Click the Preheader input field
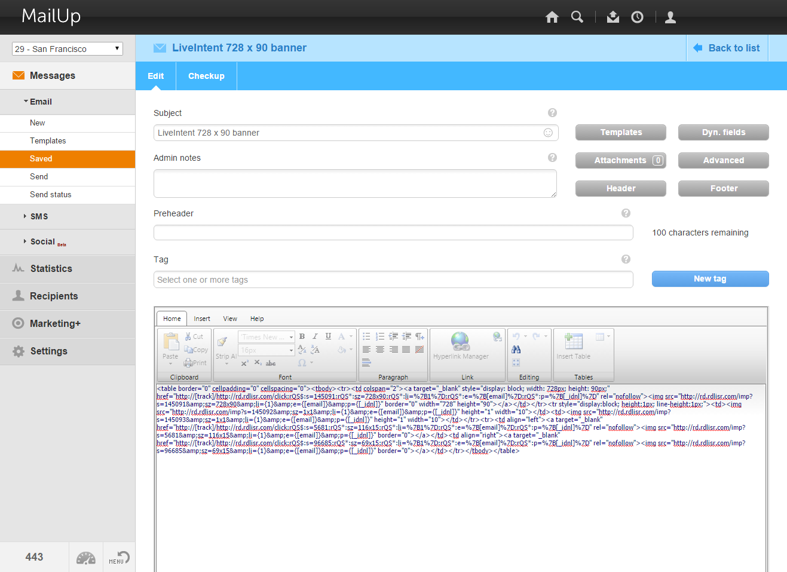 pos(393,233)
